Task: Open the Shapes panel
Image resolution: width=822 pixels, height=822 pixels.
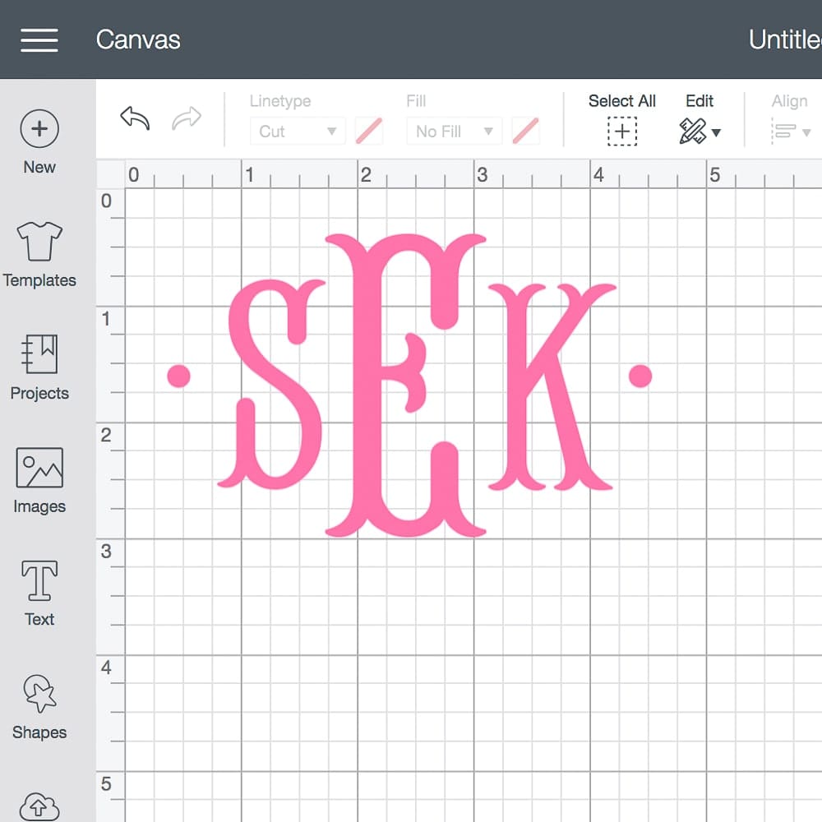Action: [39, 706]
